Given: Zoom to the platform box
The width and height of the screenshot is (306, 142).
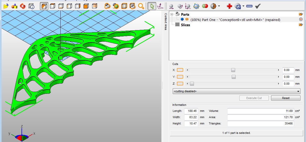Looking at the screenshot, I should click(x=124, y=6).
